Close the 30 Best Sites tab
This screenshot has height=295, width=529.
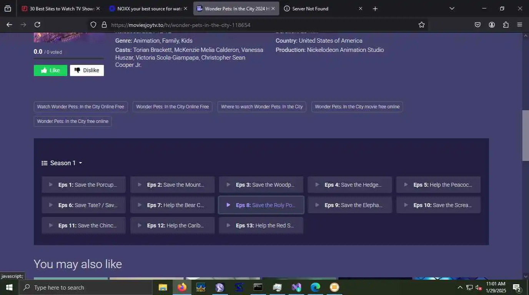click(98, 8)
